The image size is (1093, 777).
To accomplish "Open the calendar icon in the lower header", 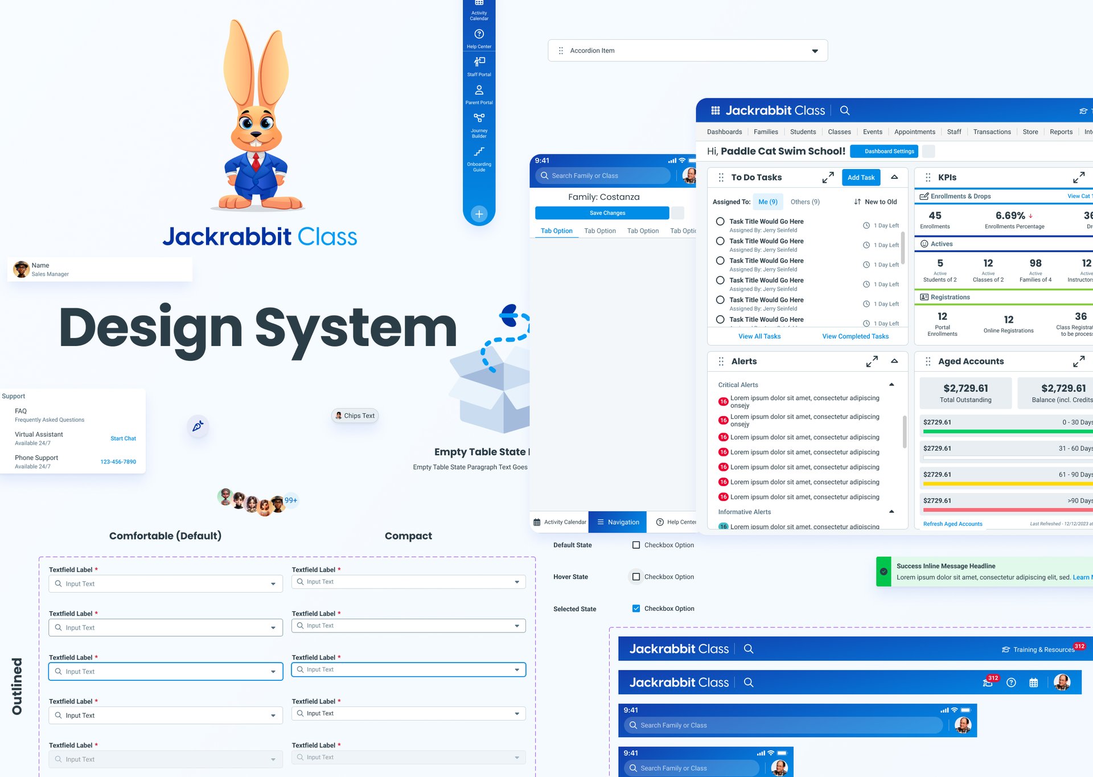I will pyautogui.click(x=1034, y=683).
